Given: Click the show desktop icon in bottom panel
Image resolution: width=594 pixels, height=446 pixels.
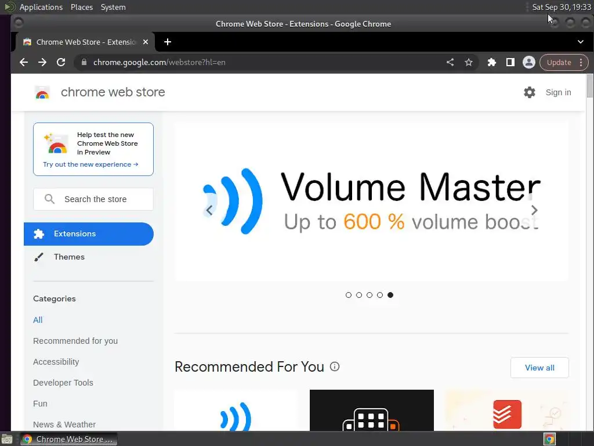Looking at the screenshot, I should [x=7, y=439].
